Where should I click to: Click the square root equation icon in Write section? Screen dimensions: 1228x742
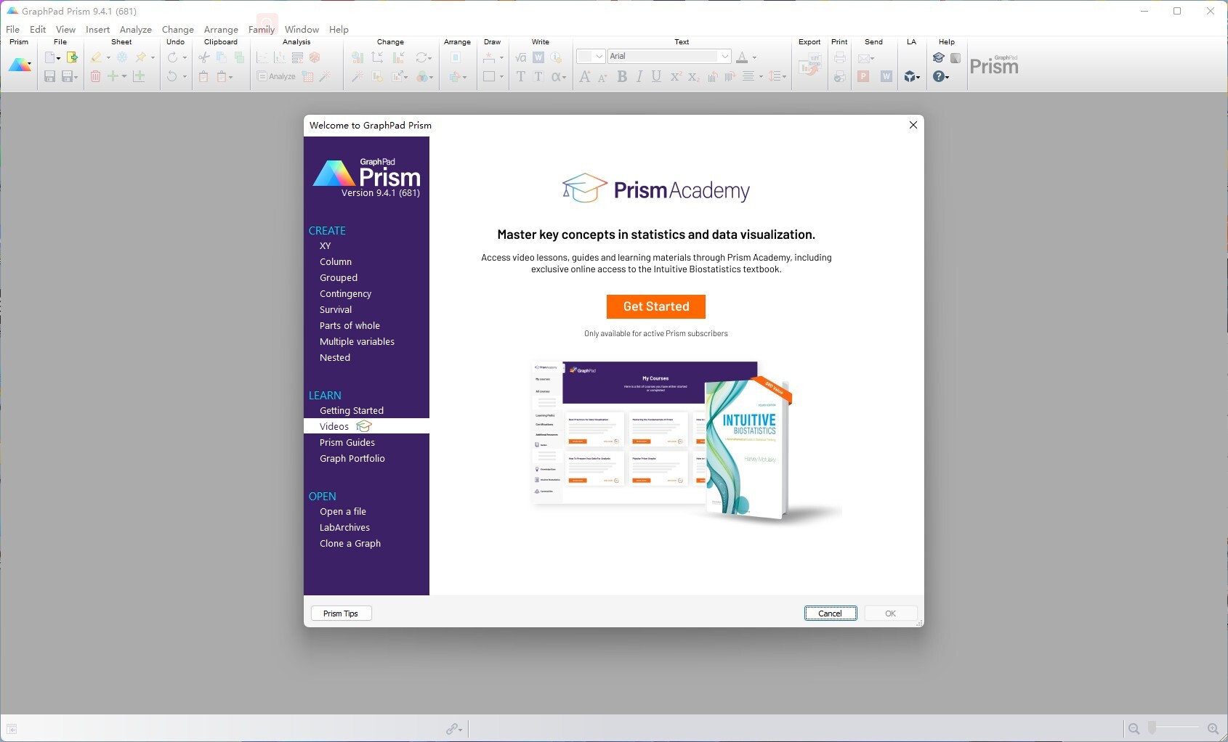coord(520,56)
